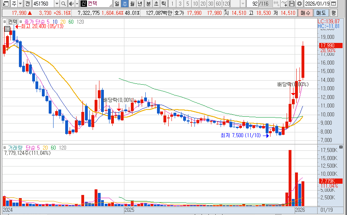Click the 신 badge next to 컨텍

[83, 4]
